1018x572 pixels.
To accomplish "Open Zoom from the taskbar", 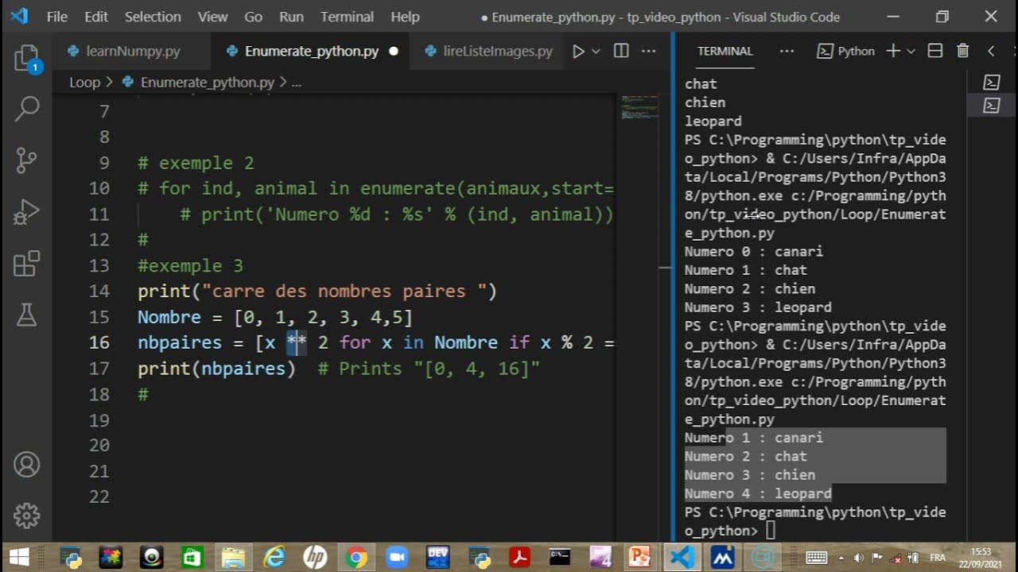I will [x=396, y=558].
